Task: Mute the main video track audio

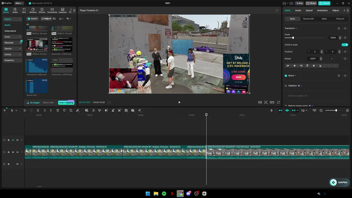Action: click(17, 152)
